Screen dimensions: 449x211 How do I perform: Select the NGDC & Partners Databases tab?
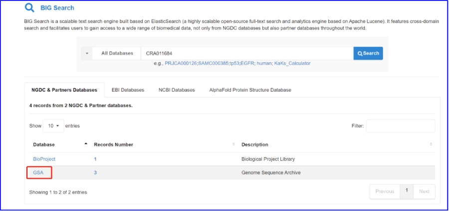tap(64, 90)
